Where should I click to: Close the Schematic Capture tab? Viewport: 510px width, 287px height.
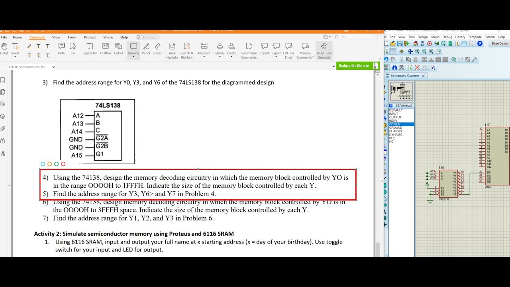(x=423, y=75)
